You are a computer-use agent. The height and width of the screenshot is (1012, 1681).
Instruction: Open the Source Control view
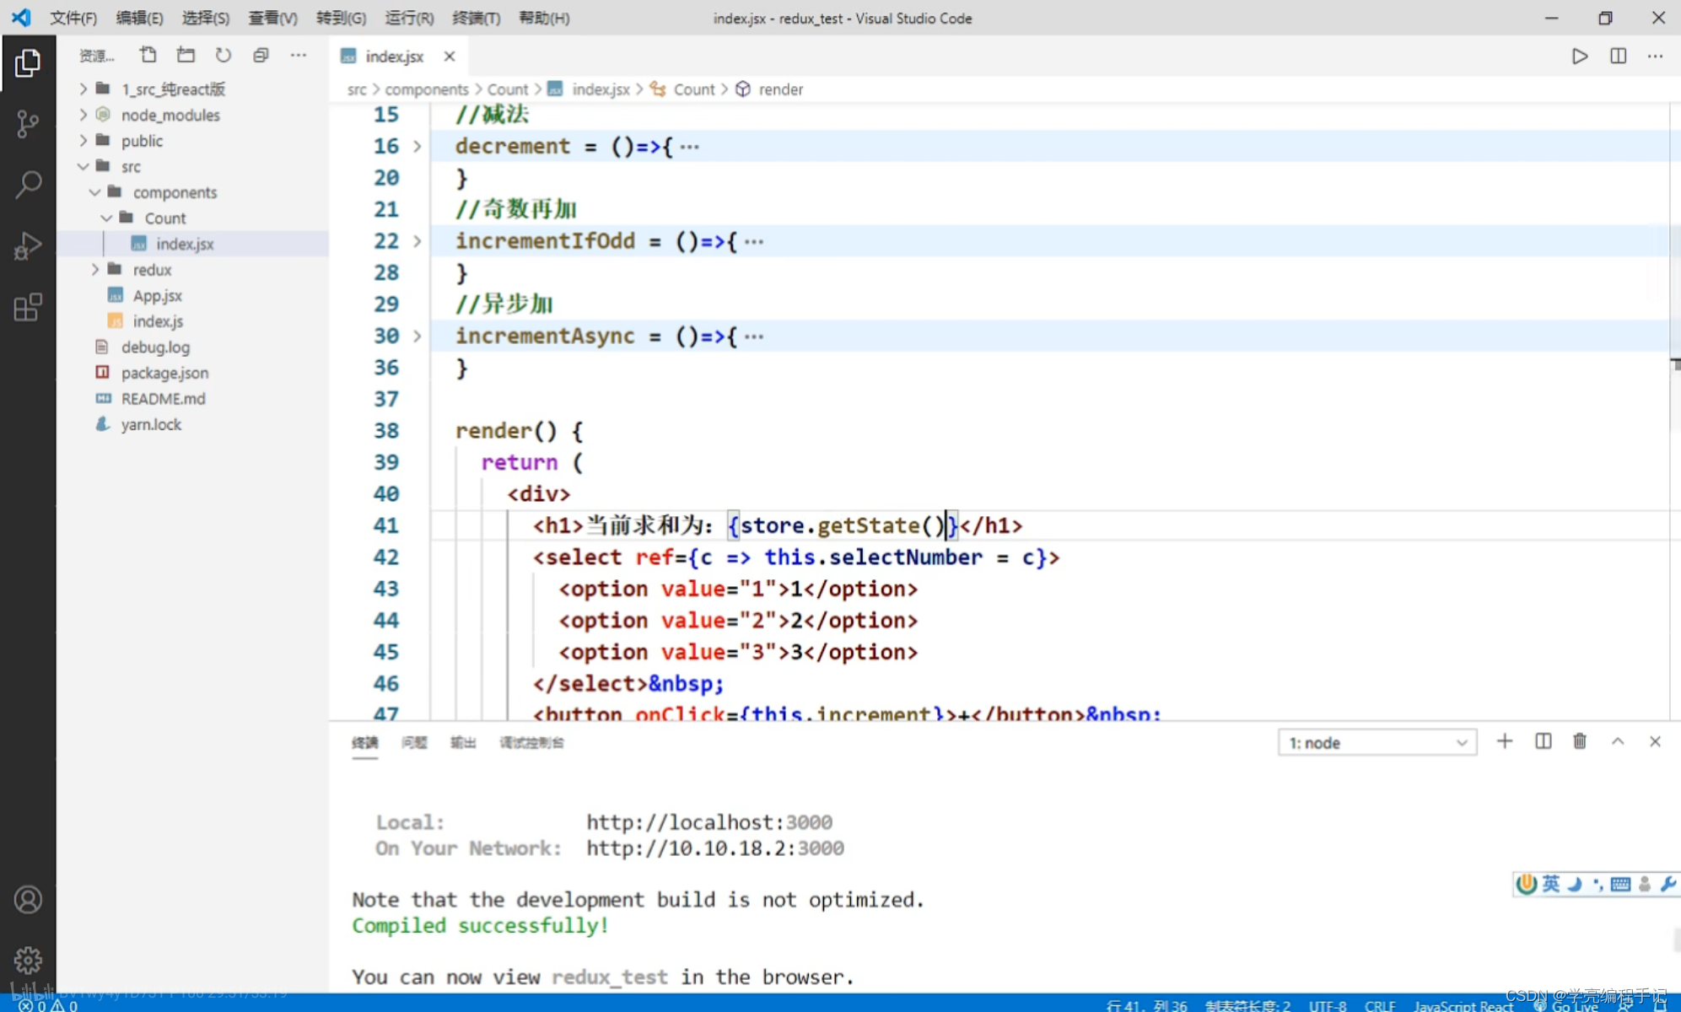pyautogui.click(x=27, y=125)
